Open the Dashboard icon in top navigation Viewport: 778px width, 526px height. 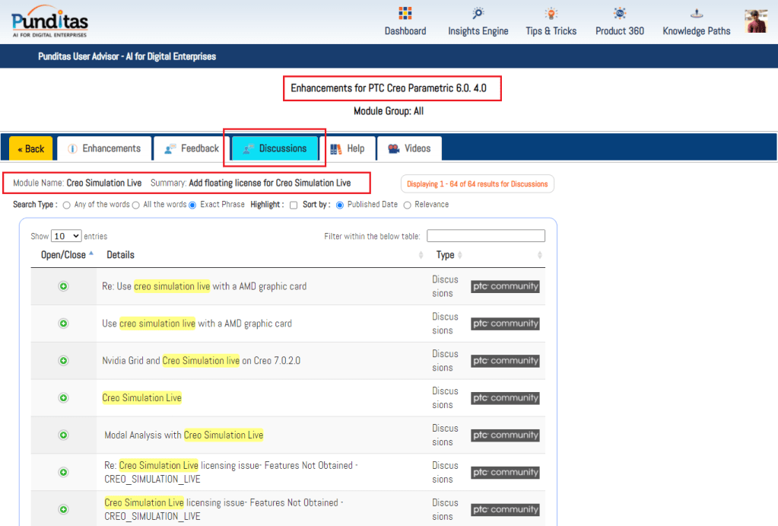[405, 14]
